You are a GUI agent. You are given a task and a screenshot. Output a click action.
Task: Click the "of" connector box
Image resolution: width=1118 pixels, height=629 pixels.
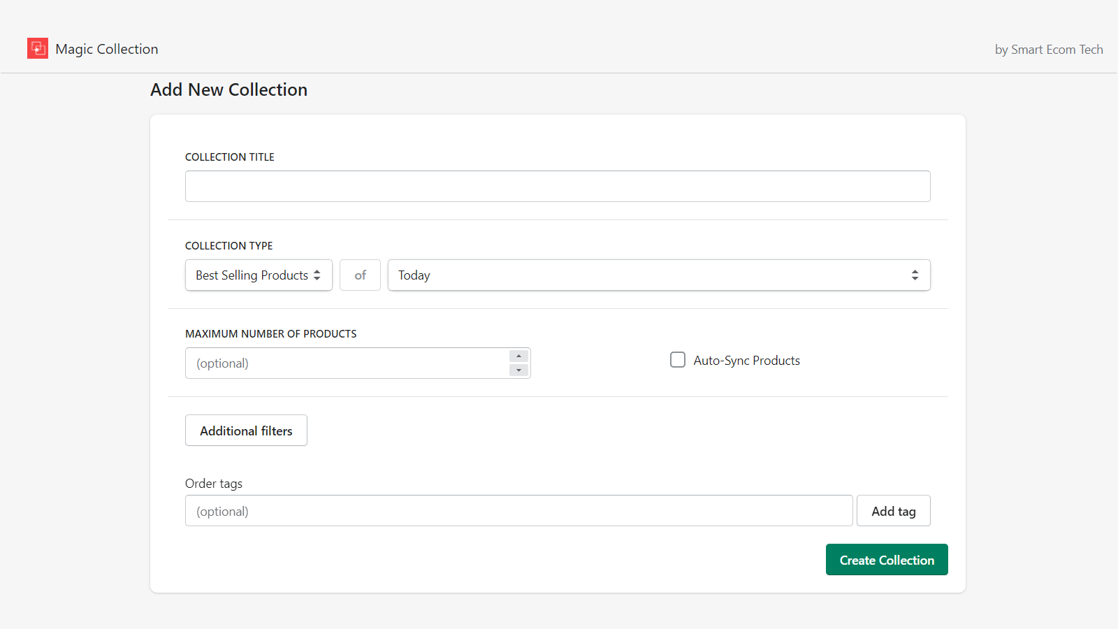(360, 275)
